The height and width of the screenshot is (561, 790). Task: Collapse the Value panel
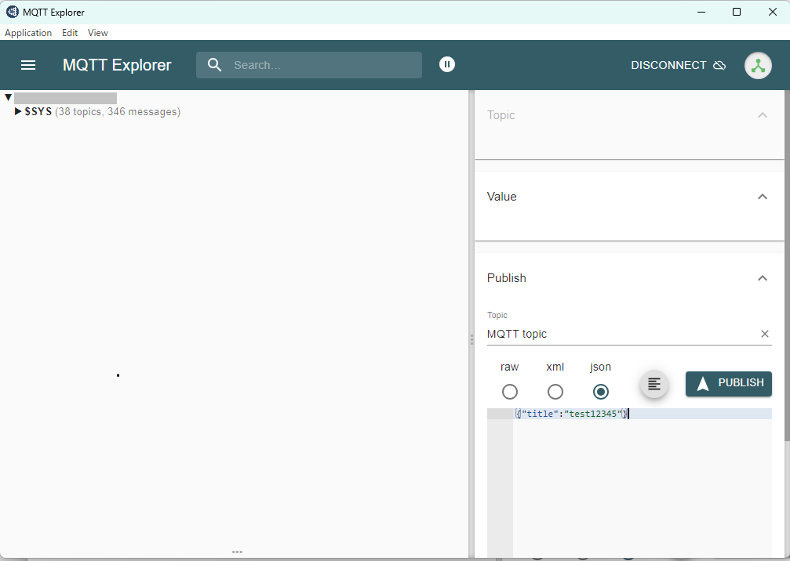[762, 197]
